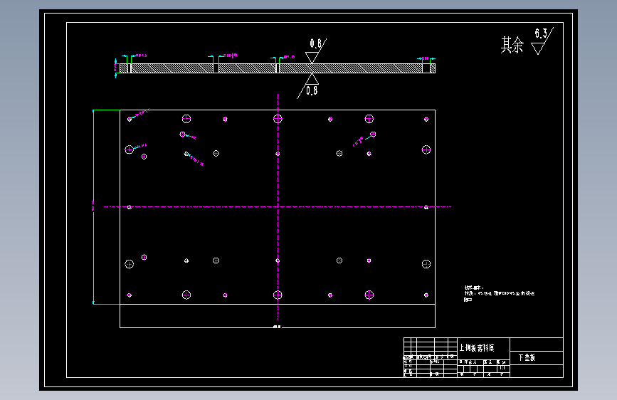Viewport: 617px width, 400px height.
Task: Click the 上侧板落料模 title in title block
Action: click(x=477, y=347)
